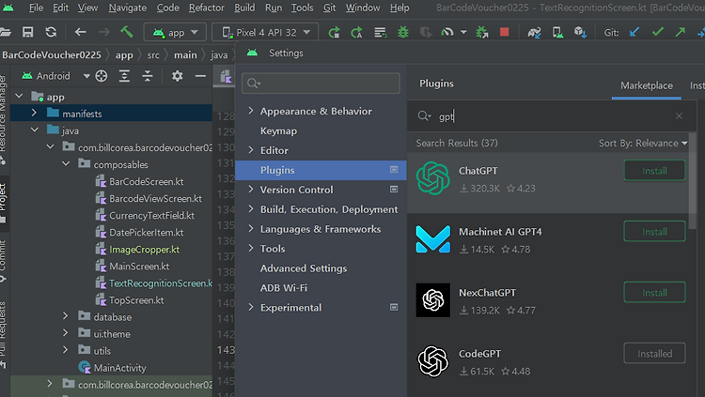Open the Build menu

click(244, 8)
